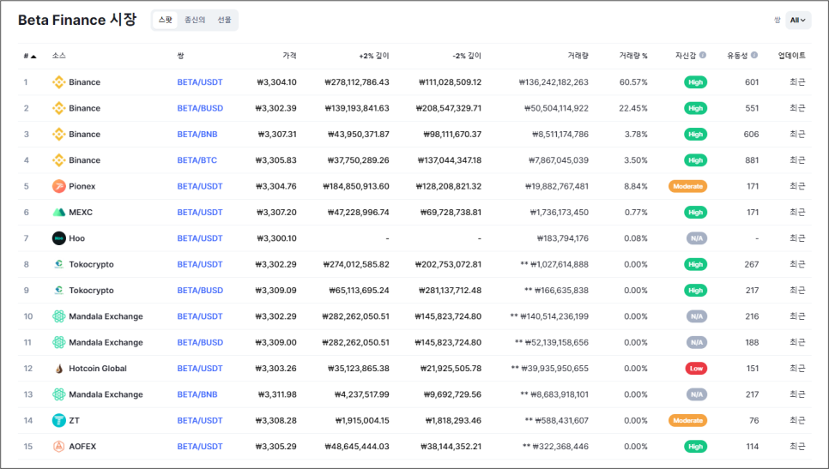This screenshot has width=829, height=469.
Task: Switch to the 선물 tab
Action: [224, 20]
